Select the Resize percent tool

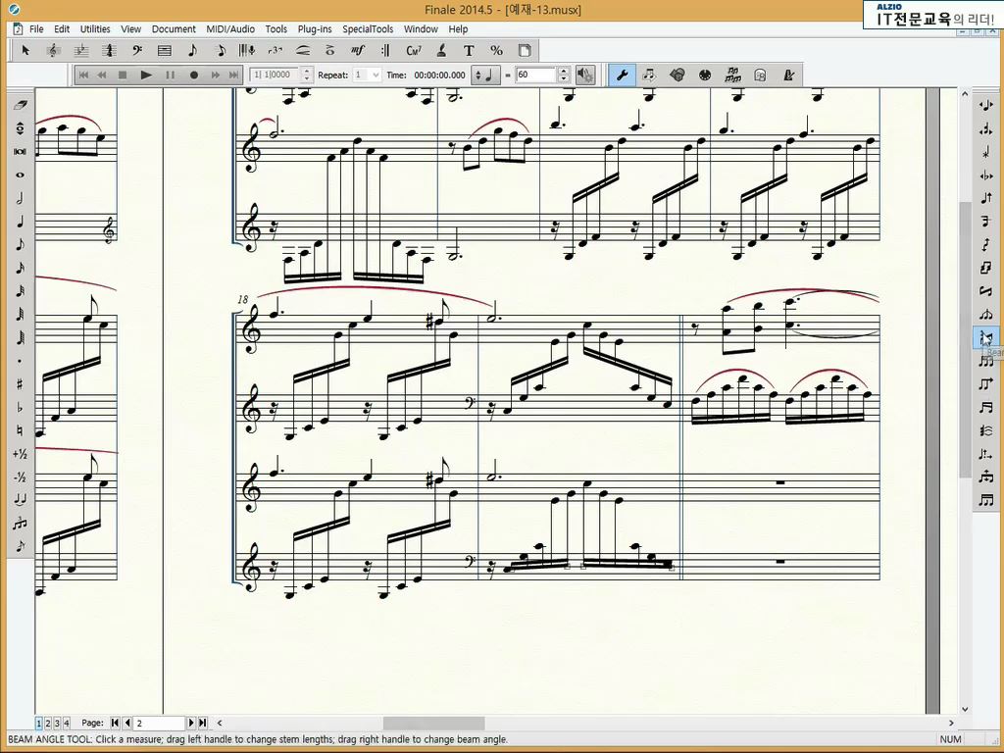(x=496, y=51)
